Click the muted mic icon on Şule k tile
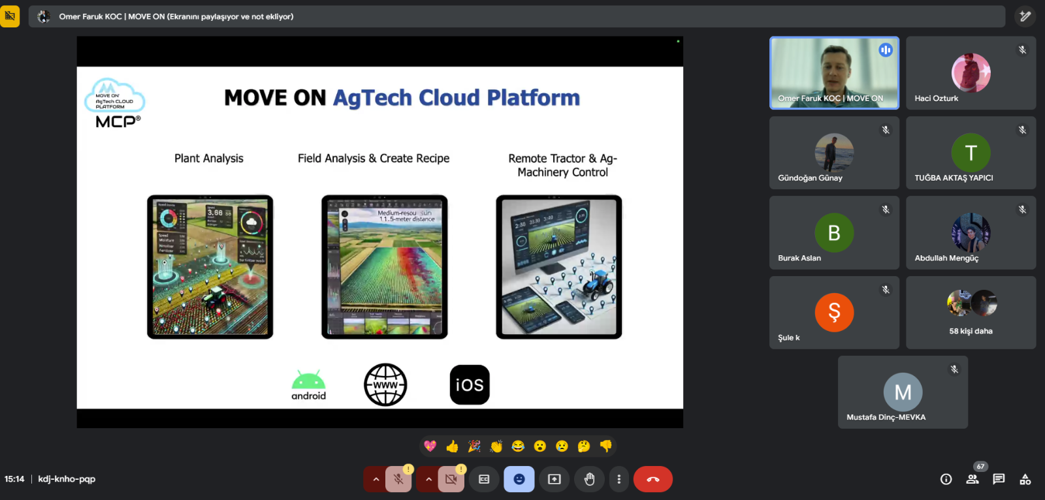 [886, 290]
